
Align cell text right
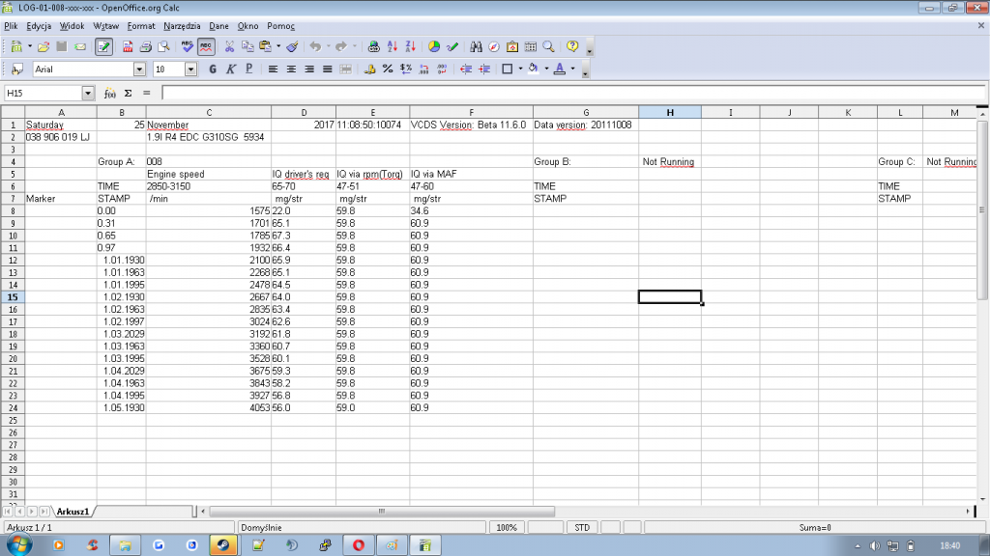point(309,69)
